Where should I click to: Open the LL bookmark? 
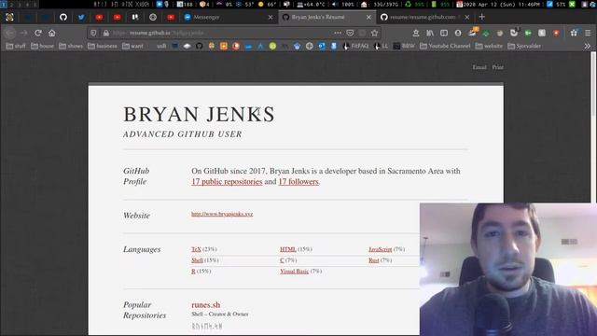[x=381, y=46]
